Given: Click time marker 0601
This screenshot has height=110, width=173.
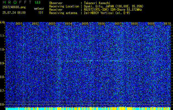Looking at the screenshot, I should (x=19, y=24).
